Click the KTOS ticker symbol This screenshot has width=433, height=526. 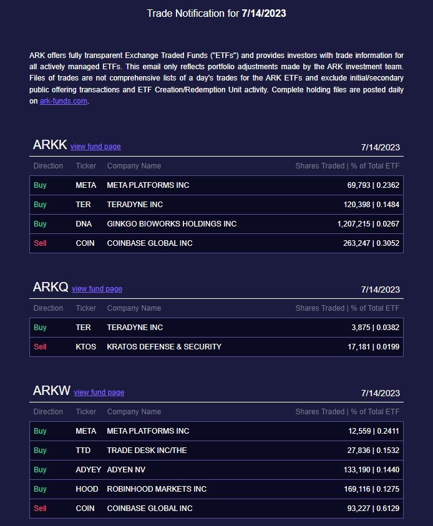86,347
